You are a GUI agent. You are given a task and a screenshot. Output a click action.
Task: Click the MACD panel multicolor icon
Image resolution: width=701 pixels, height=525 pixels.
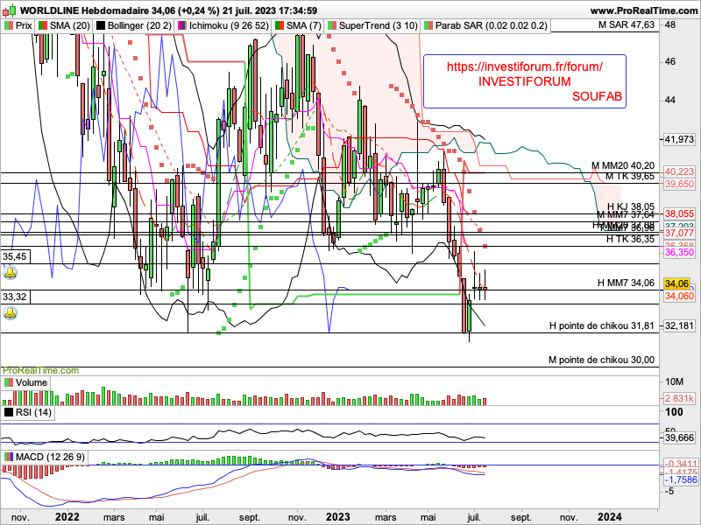click(9, 457)
